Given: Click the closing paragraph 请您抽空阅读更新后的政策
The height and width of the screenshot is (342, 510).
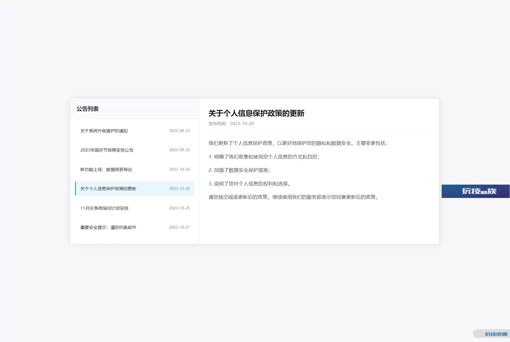Looking at the screenshot, I should point(294,197).
